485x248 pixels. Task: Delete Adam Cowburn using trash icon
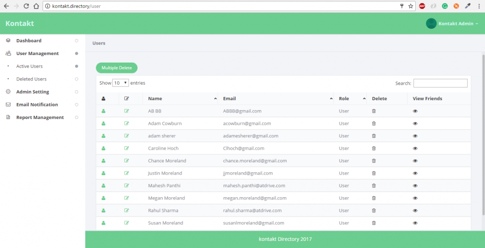click(x=374, y=123)
